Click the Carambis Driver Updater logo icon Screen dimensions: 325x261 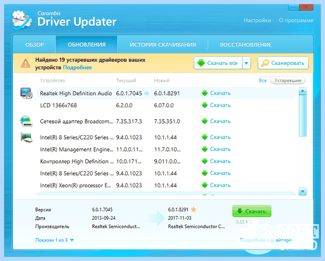point(22,20)
